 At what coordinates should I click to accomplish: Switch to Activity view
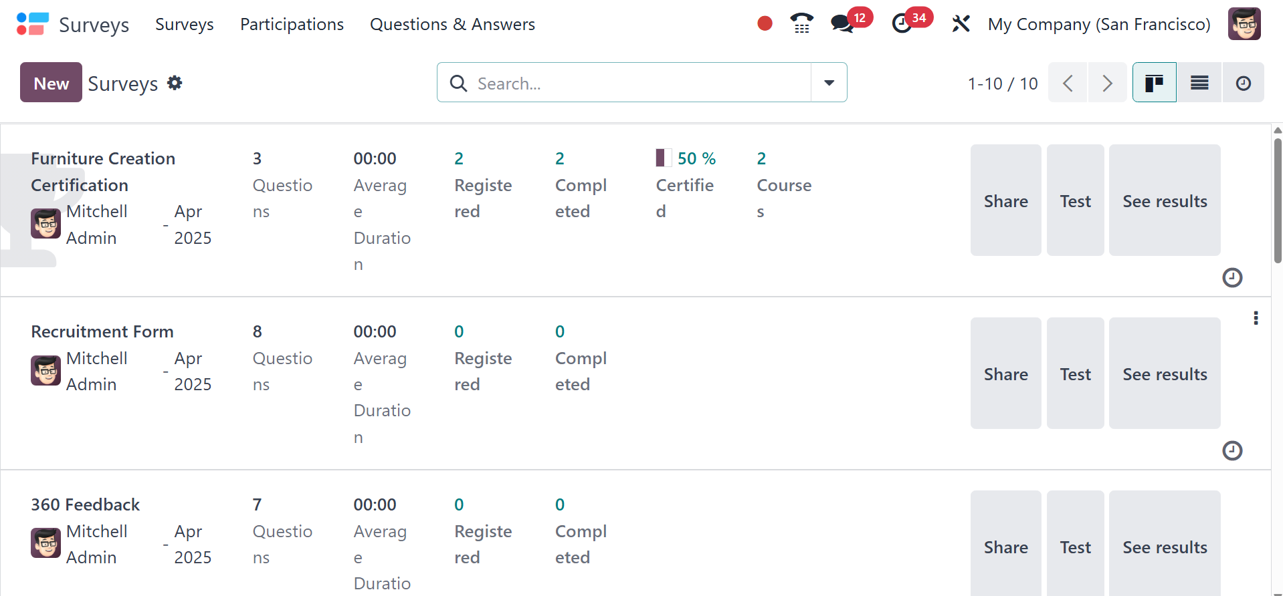click(x=1243, y=83)
